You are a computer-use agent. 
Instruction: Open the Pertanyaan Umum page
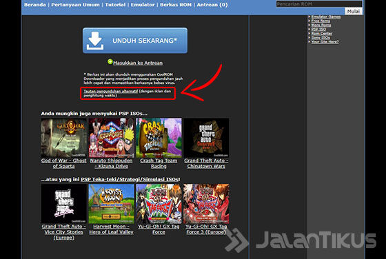click(75, 5)
